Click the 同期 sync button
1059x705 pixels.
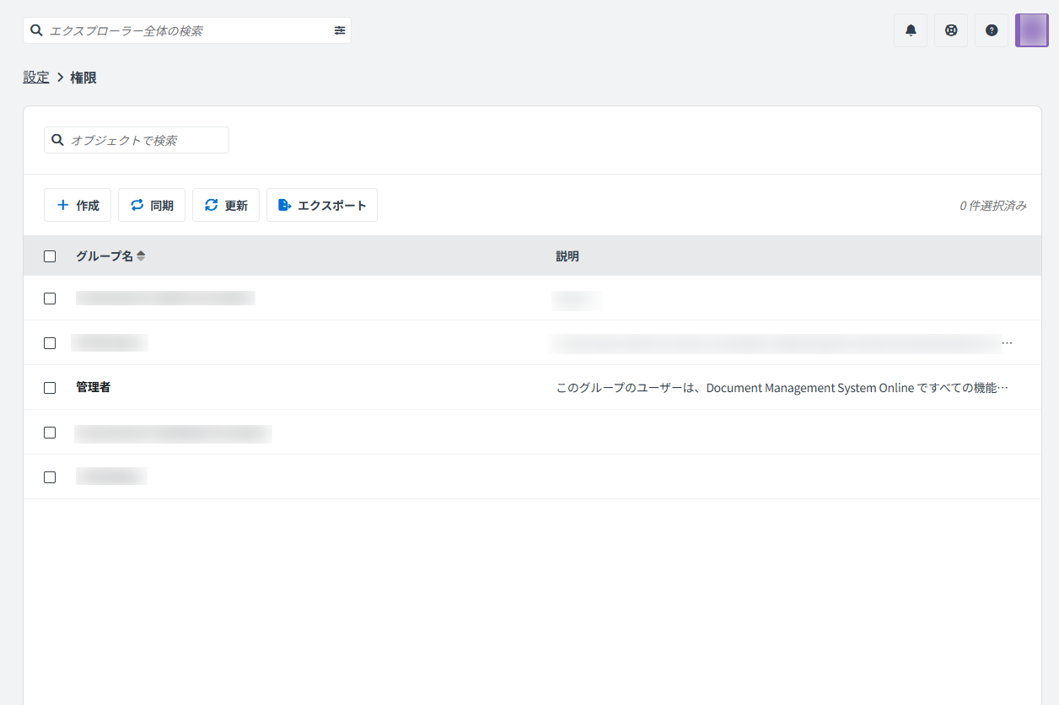152,205
